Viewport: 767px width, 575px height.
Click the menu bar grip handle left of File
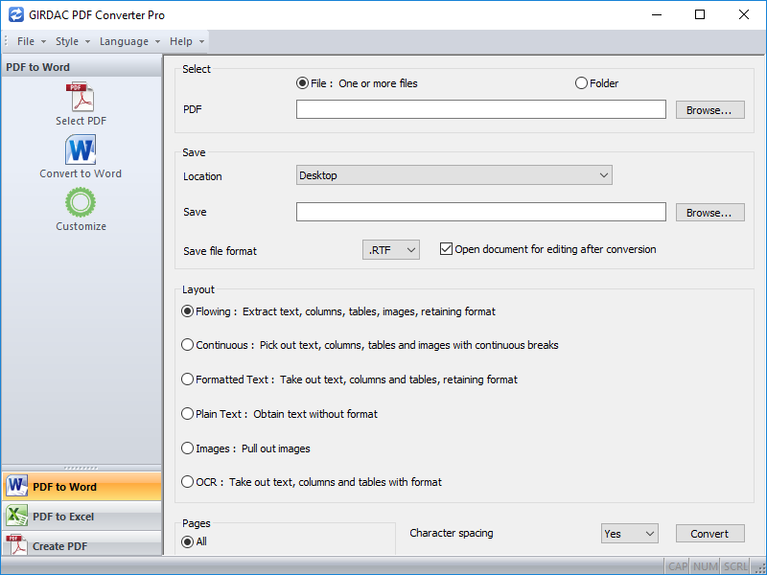(x=6, y=41)
